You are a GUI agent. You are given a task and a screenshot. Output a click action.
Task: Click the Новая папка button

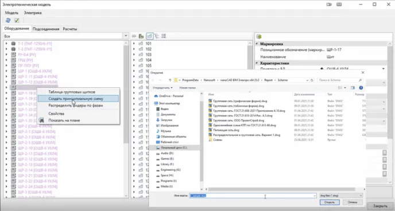187,88
